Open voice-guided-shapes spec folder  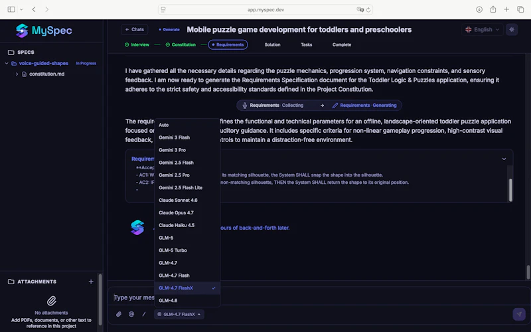pos(44,63)
